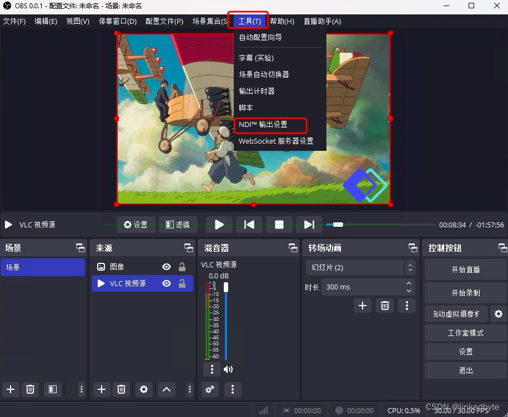The width and height of the screenshot is (508, 417).
Task: Open VLC source 设置 button in toolbar
Action: (136, 225)
